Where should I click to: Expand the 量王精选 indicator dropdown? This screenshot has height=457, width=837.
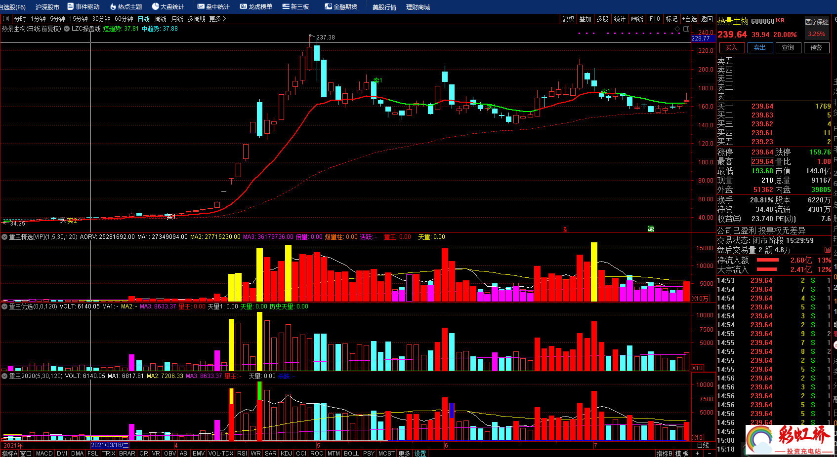[4, 237]
